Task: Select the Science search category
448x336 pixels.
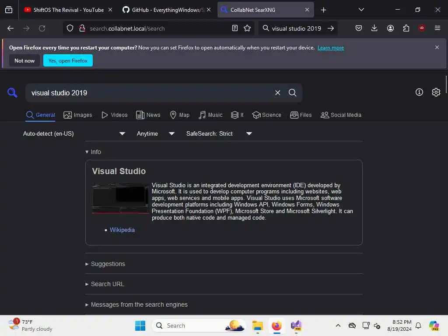Action: [266, 115]
